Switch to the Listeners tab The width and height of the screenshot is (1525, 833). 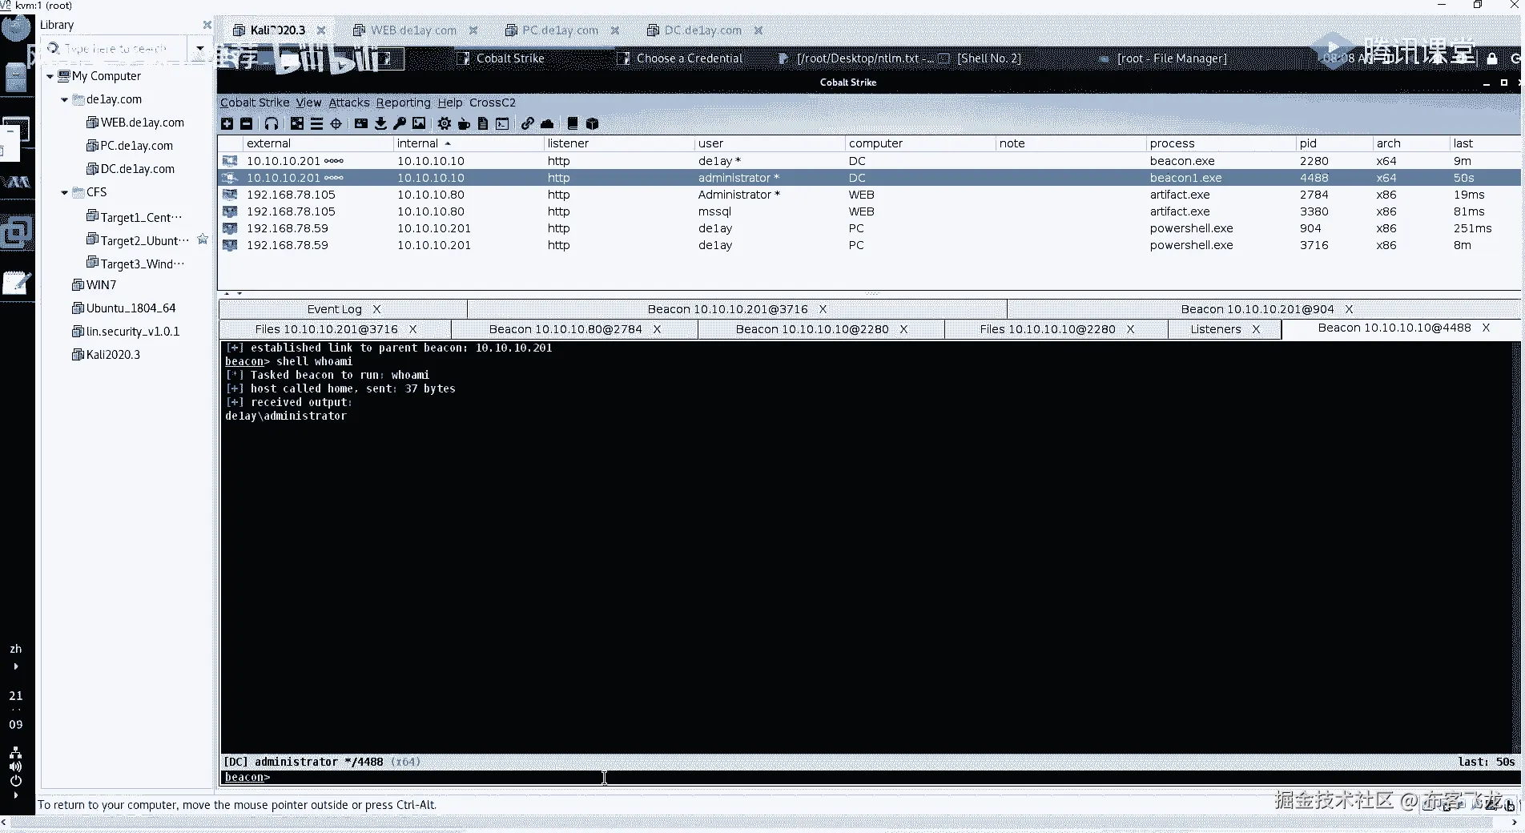(x=1216, y=329)
